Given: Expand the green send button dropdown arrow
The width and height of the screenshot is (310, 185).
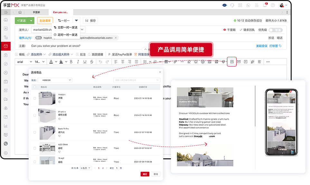Looking at the screenshot, I should point(31,21).
